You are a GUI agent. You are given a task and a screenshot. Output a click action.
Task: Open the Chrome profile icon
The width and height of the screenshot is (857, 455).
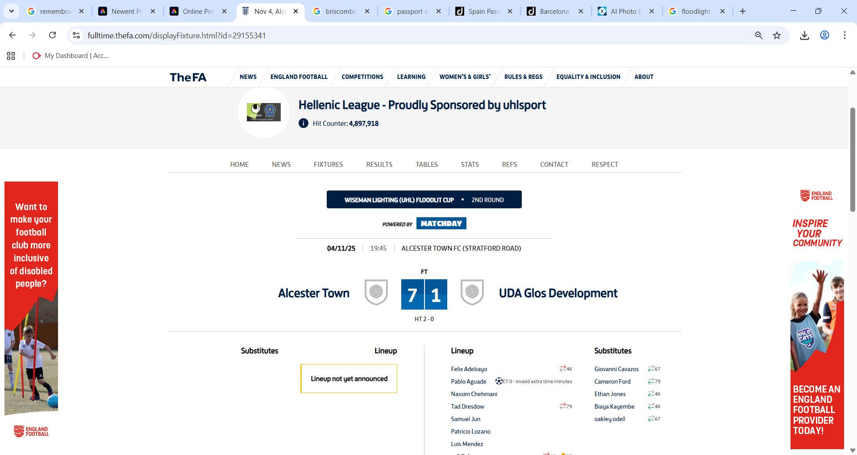pyautogui.click(x=824, y=35)
